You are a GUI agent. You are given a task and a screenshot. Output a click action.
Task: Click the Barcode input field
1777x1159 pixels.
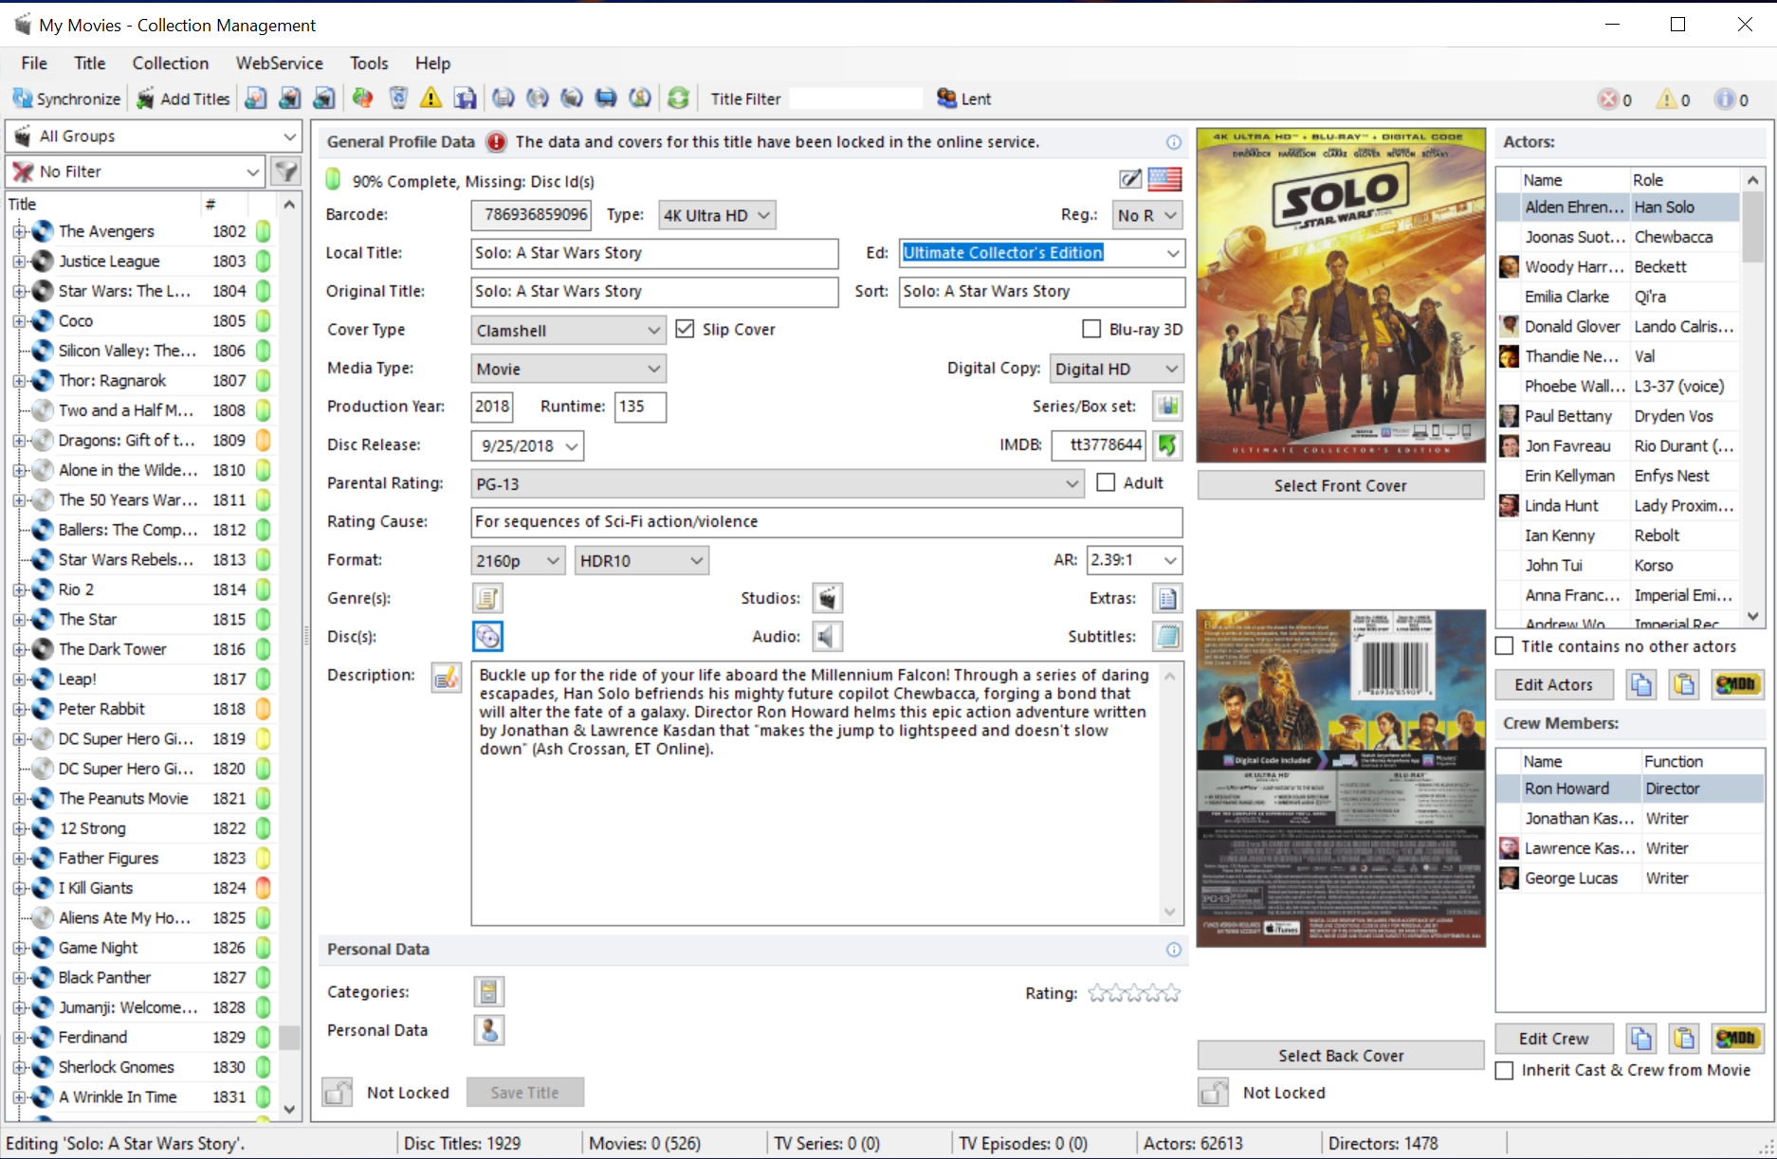(531, 215)
